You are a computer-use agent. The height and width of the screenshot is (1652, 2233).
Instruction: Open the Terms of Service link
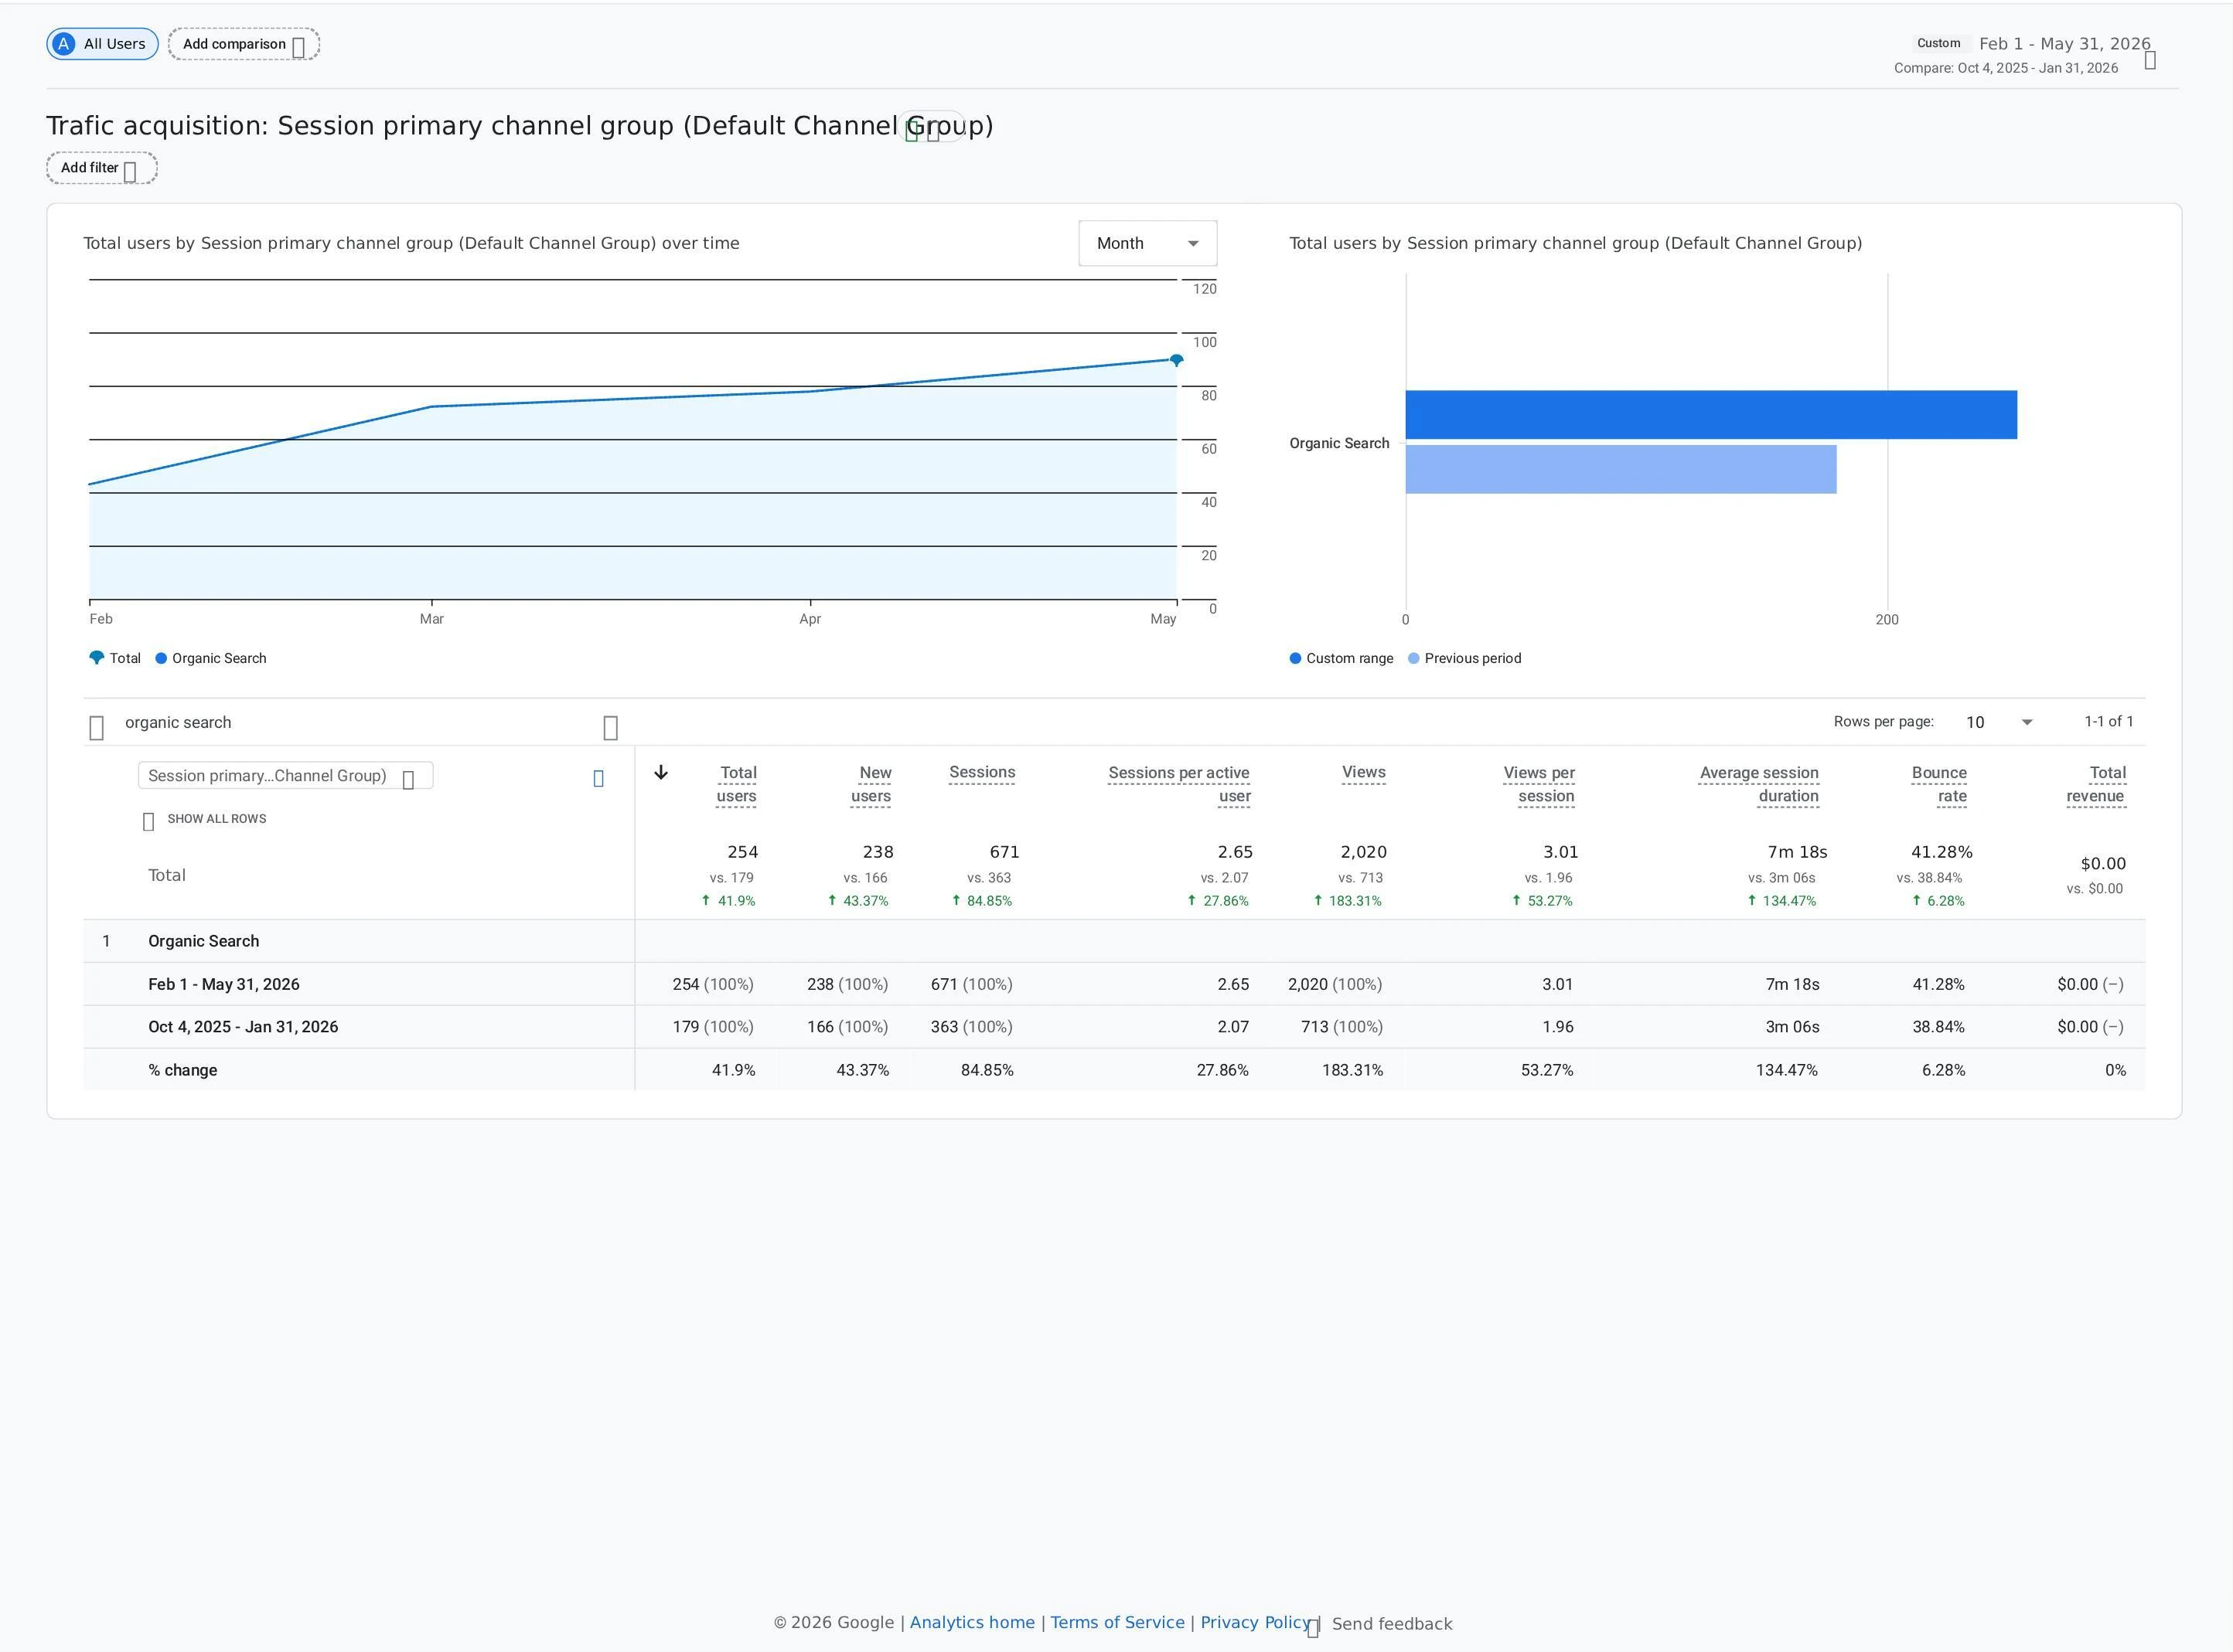tap(1117, 1622)
